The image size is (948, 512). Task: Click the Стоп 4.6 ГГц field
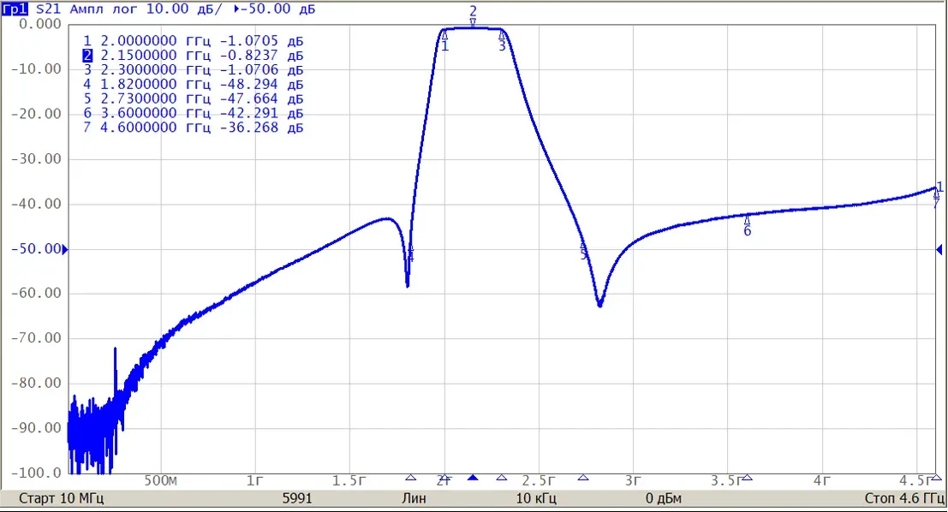click(x=903, y=498)
